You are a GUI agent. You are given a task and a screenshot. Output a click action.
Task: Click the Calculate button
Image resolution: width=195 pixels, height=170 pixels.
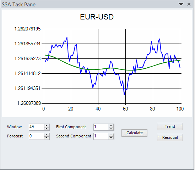134,133
